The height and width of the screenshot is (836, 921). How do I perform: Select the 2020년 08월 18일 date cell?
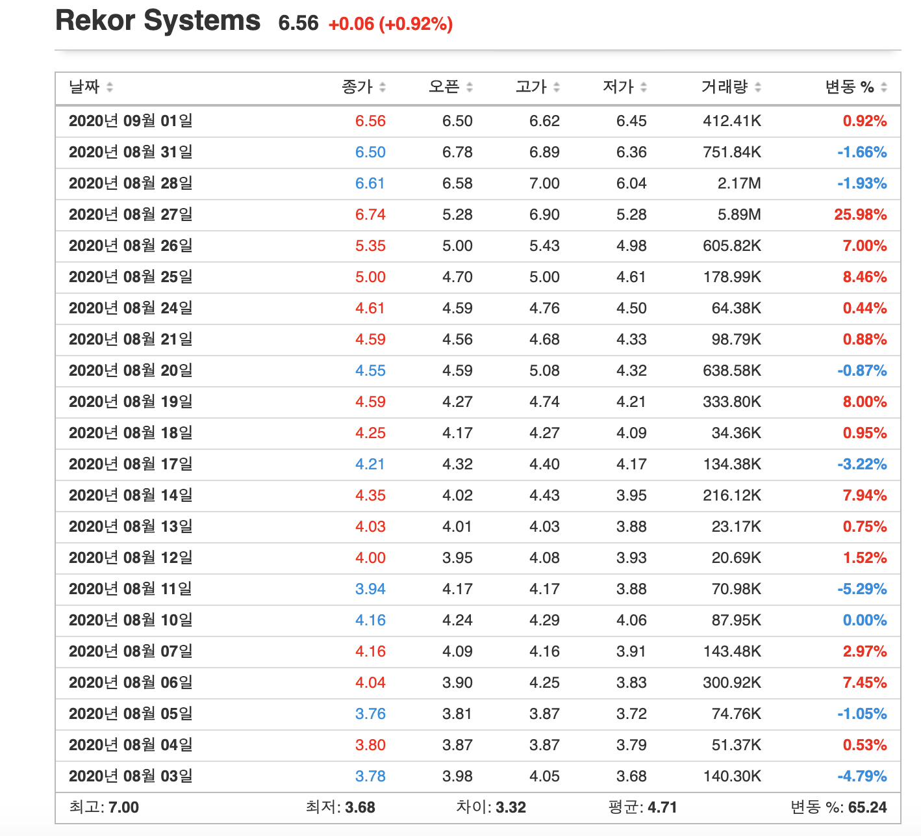click(131, 433)
